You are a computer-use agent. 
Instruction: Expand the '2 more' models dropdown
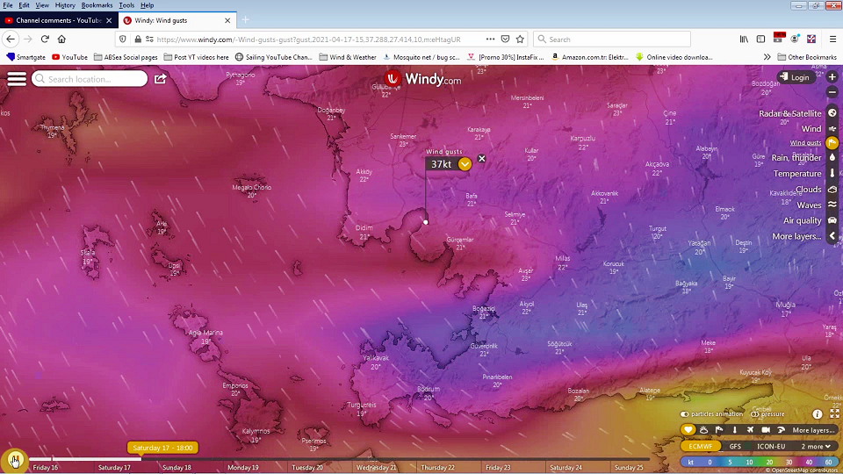(x=816, y=446)
